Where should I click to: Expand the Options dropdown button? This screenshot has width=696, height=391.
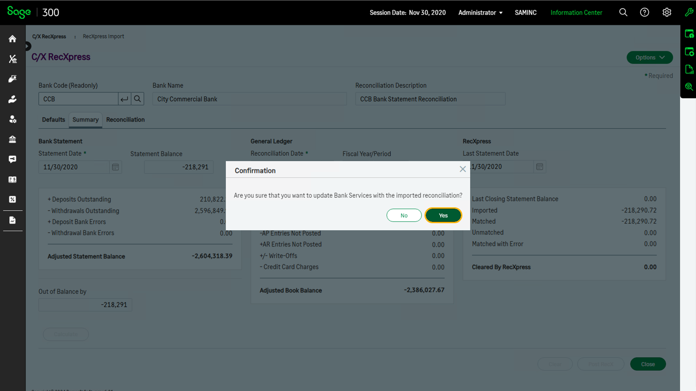(650, 58)
